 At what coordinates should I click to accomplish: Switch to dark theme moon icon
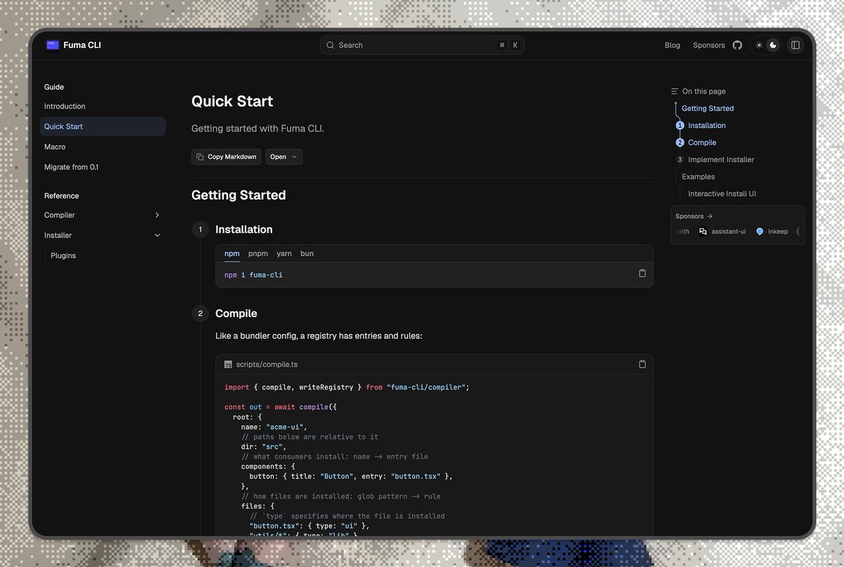click(x=773, y=45)
